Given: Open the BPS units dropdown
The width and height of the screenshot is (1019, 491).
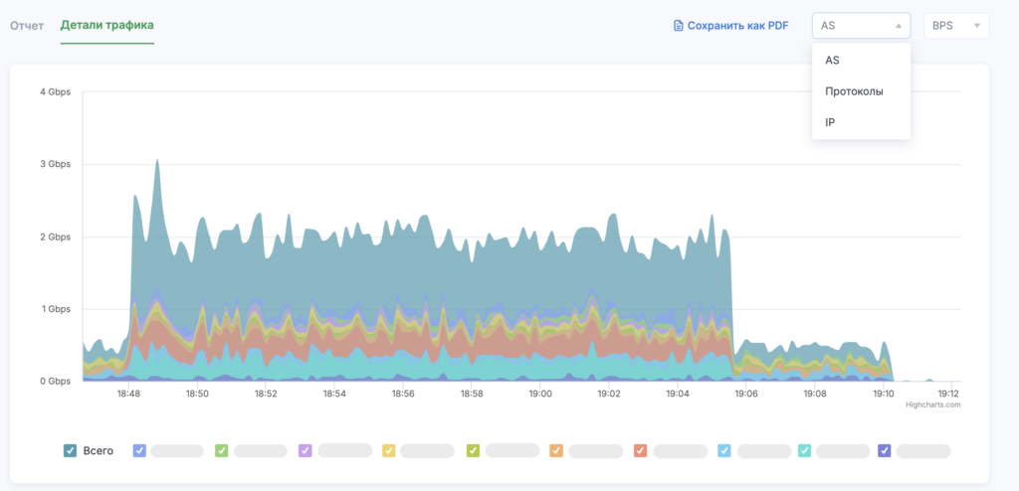Looking at the screenshot, I should pyautogui.click(x=956, y=26).
